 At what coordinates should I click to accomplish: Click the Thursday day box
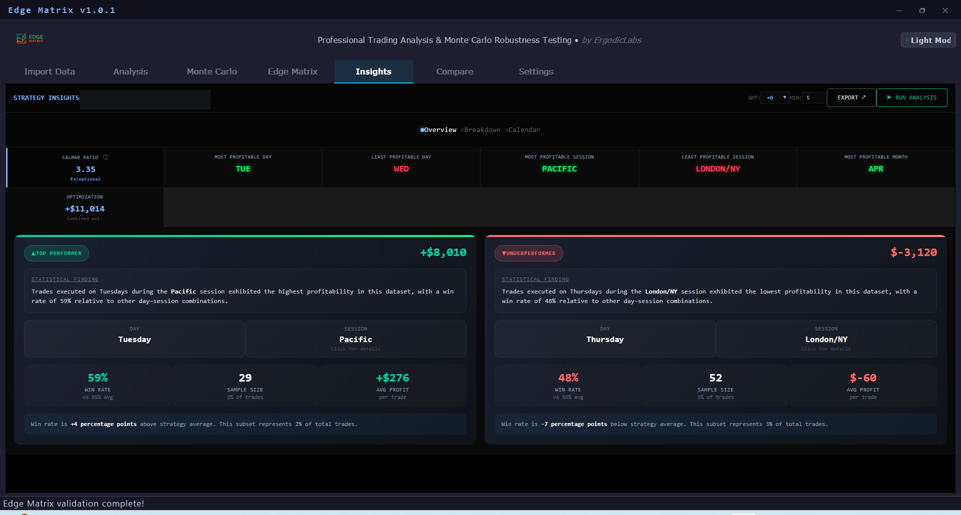pyautogui.click(x=605, y=338)
